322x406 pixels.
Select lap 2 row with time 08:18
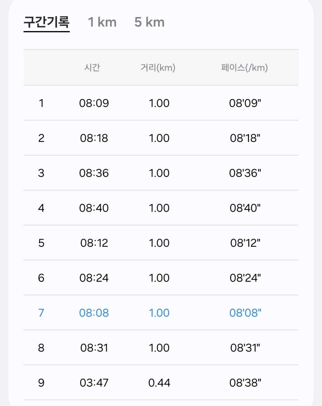[161, 138]
